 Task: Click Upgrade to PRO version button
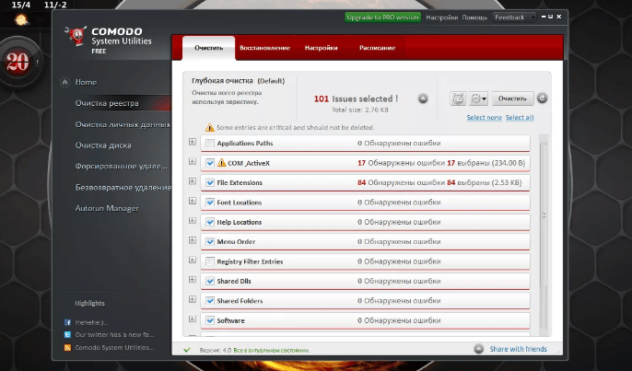tap(382, 17)
